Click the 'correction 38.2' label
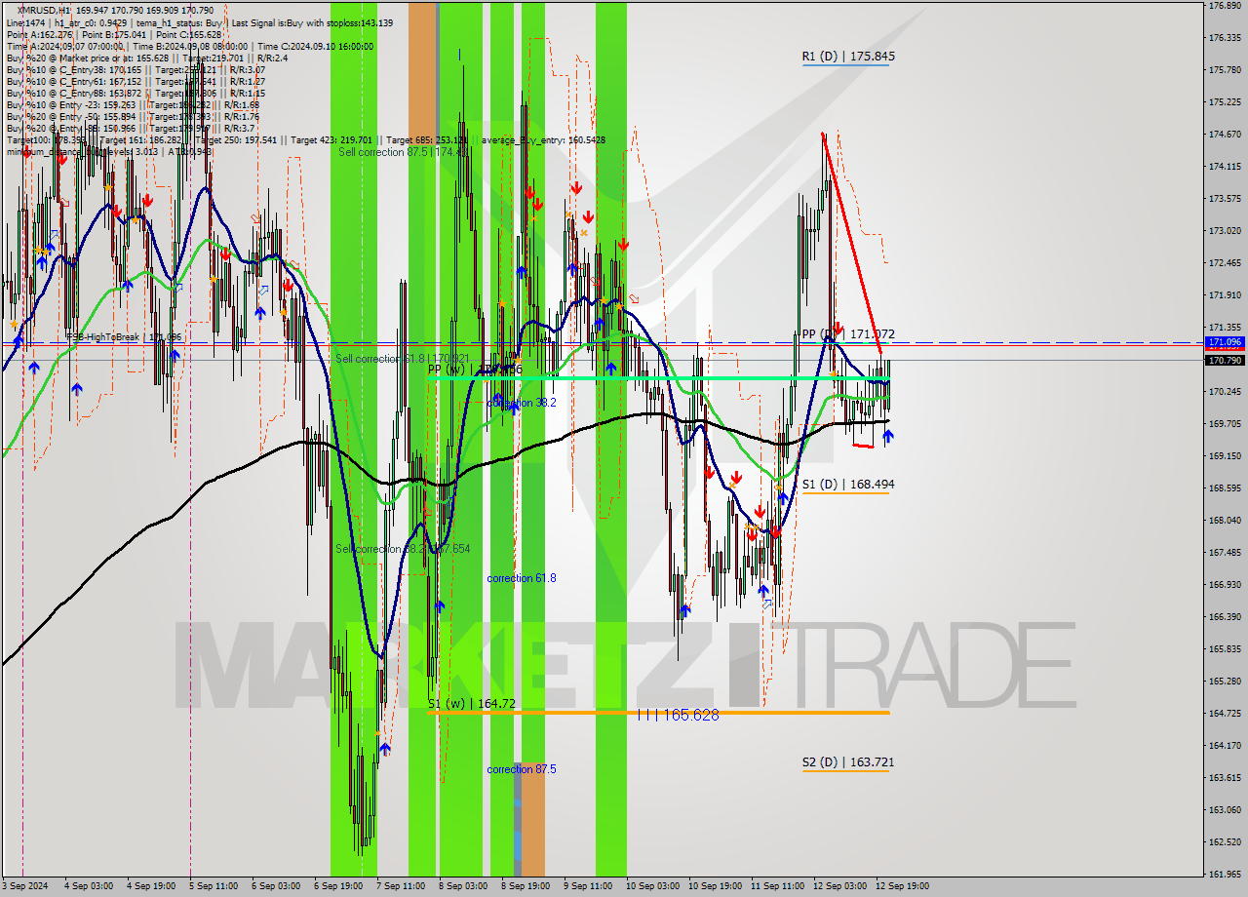This screenshot has height=897, width=1248. (522, 403)
